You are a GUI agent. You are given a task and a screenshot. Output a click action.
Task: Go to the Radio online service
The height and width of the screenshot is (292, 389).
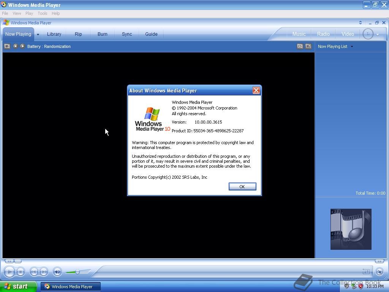click(x=323, y=34)
